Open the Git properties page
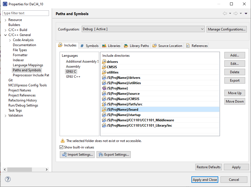251x187 pixels. coord(10,80)
